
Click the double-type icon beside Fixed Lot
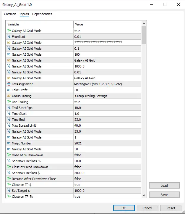tap(9, 37)
